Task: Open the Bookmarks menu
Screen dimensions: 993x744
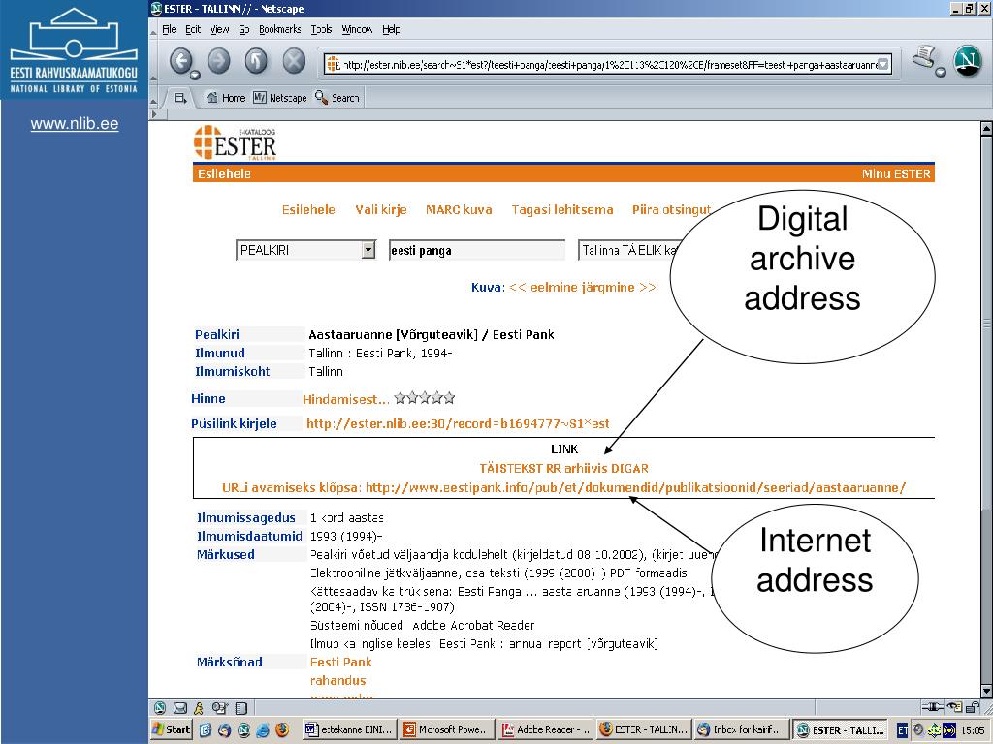Action: (280, 29)
